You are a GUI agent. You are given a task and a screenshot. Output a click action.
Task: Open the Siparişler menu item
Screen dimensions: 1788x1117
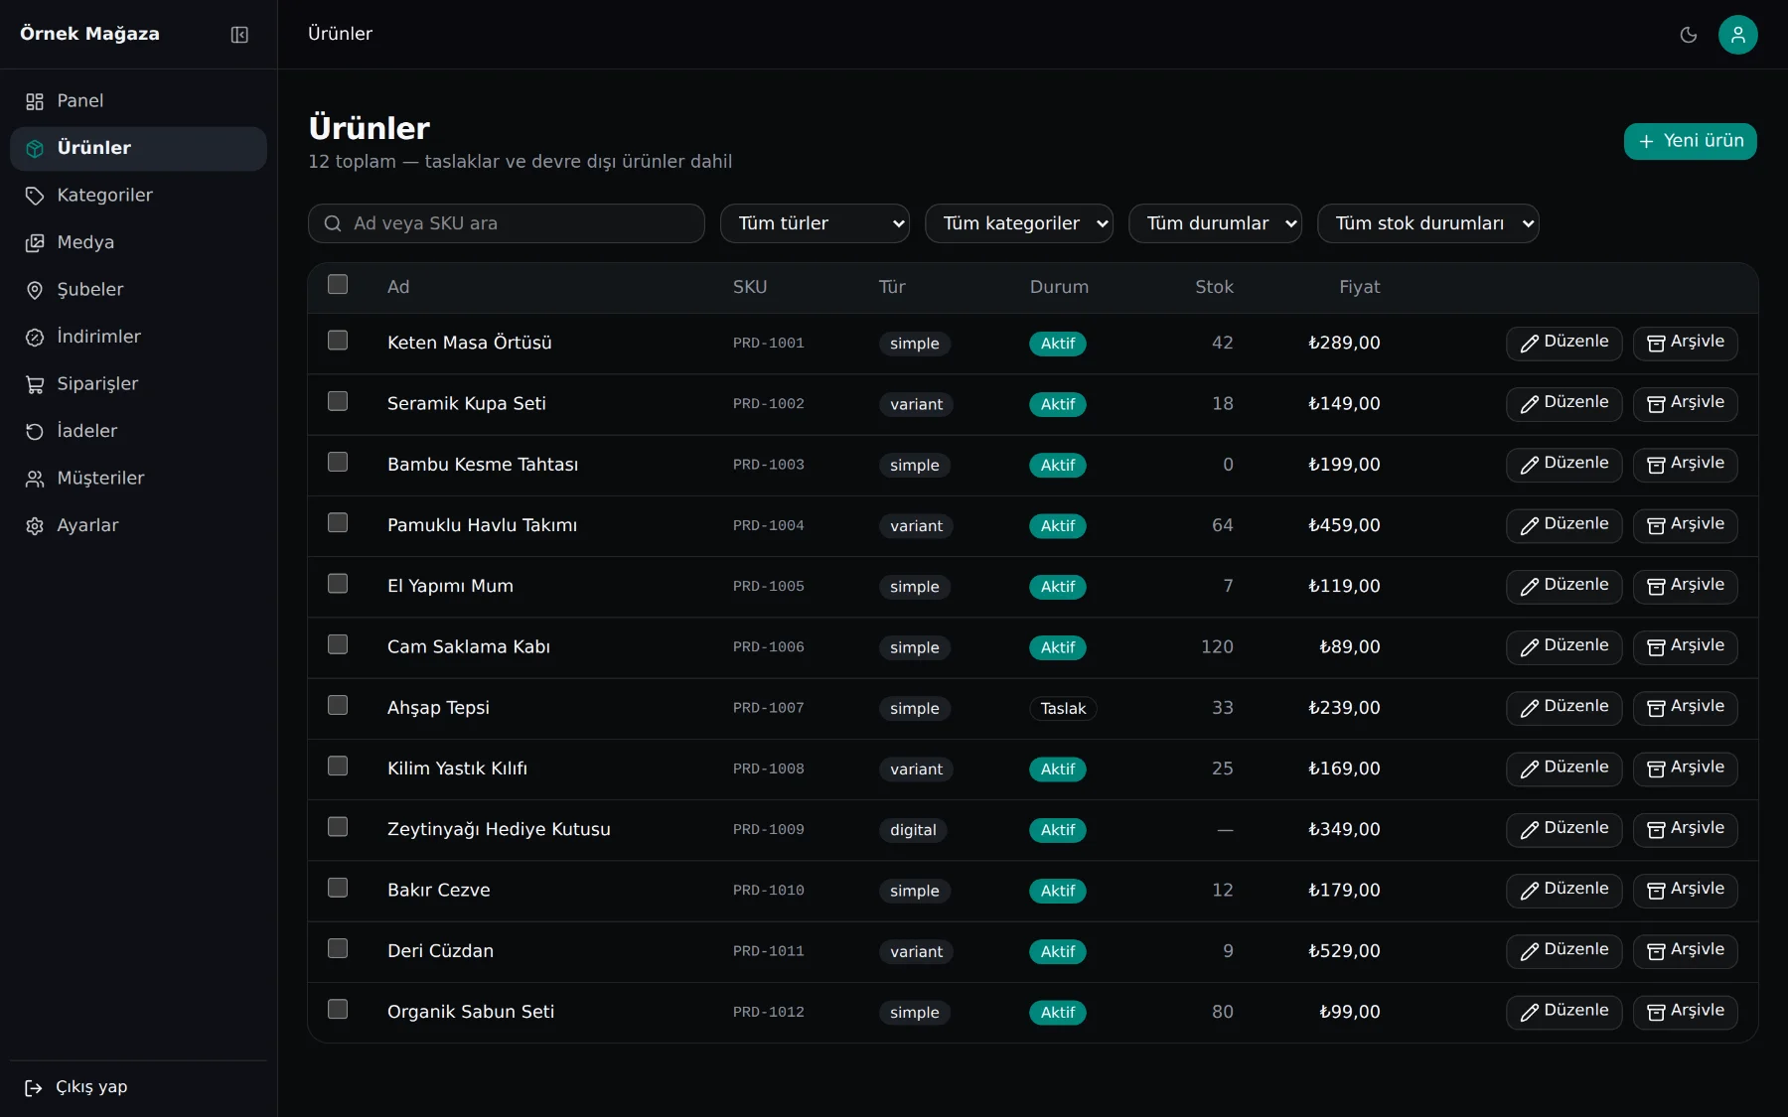click(x=138, y=384)
